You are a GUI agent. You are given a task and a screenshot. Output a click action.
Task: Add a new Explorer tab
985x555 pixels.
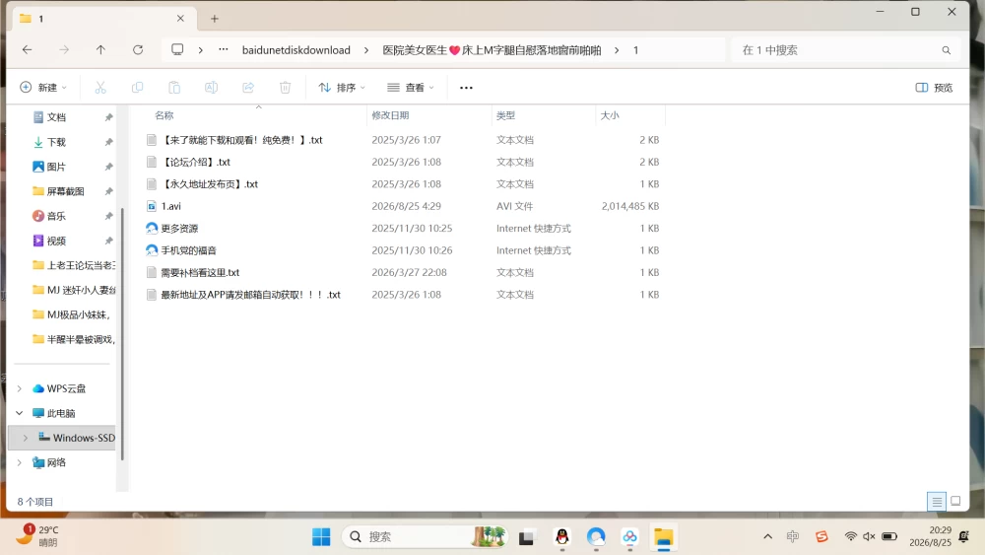tap(214, 19)
